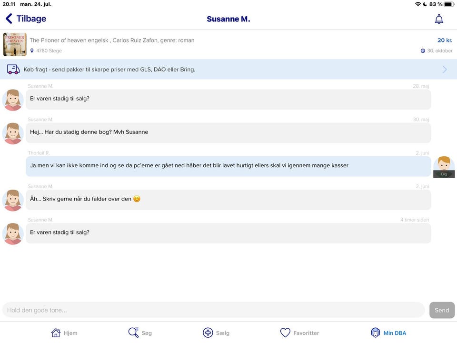Tap the 4780 Stege location pin
This screenshot has width=457, height=343.
(x=32, y=51)
